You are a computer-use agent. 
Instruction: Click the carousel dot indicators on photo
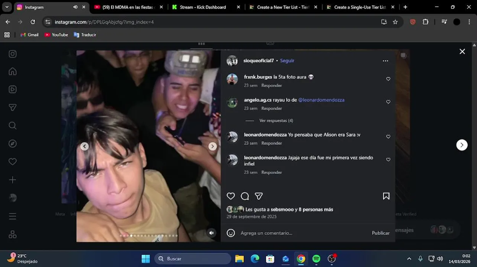coord(149,235)
